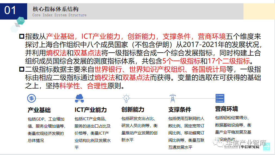
Task: Click the cloud network icon above ICT产业能力
Action: pos(79,98)
